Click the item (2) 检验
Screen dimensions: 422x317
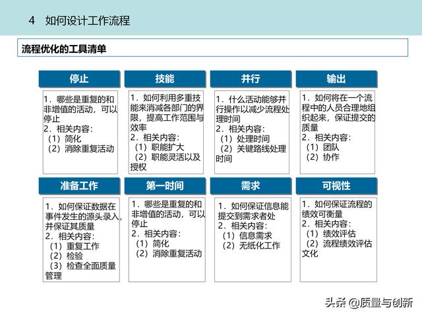[66, 256]
